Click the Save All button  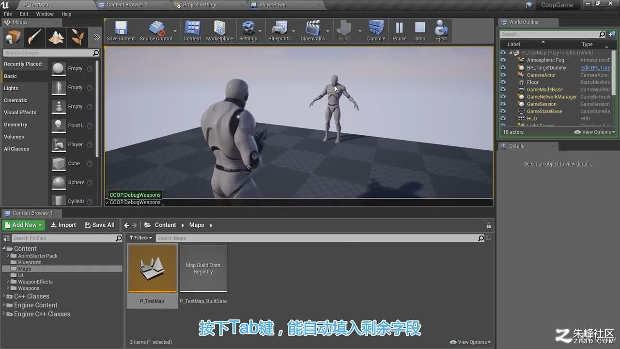(x=99, y=225)
